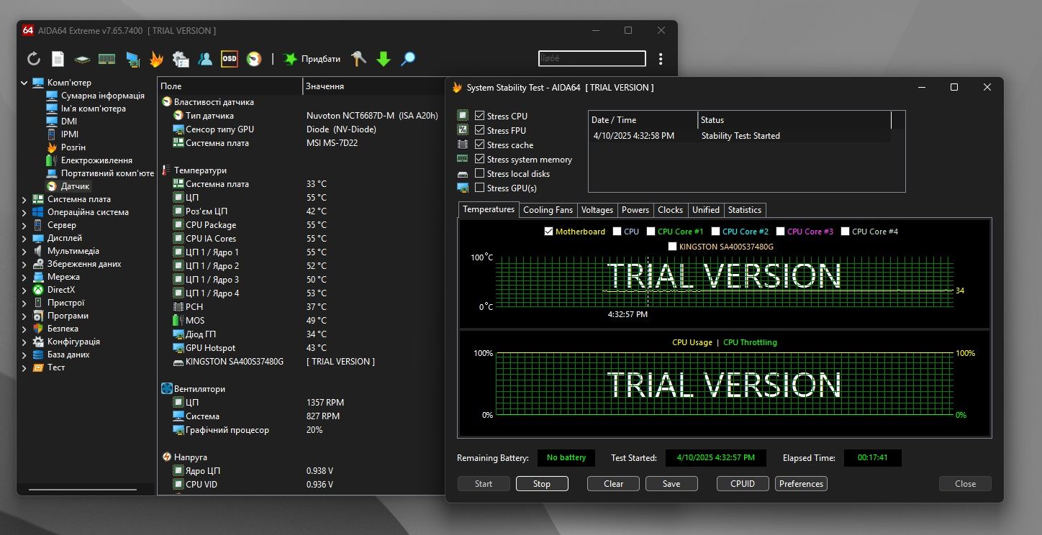The height and width of the screenshot is (535, 1042).
Task: Click the sensor icon next to Датчик tree item
Action: [52, 186]
